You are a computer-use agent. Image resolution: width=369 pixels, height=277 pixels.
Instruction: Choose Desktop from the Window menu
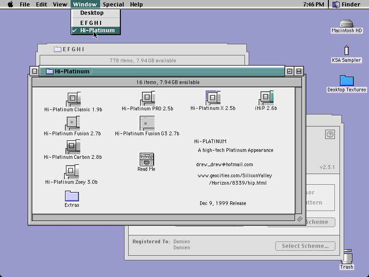[96, 13]
